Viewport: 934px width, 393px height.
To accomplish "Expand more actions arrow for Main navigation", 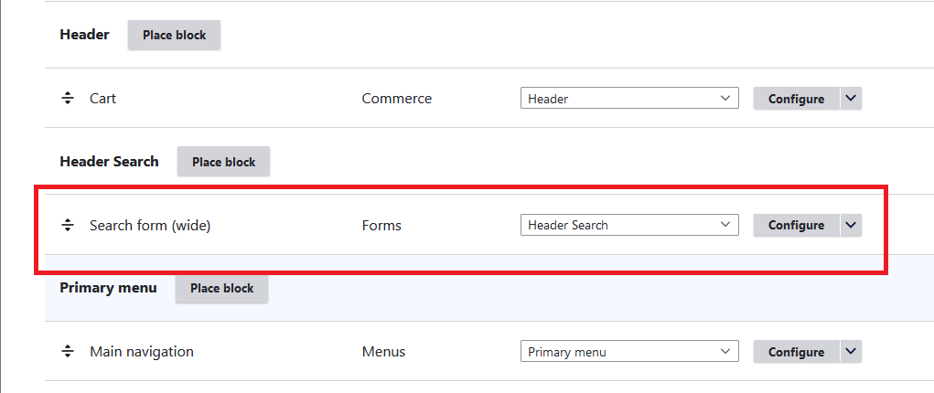I will [x=851, y=352].
